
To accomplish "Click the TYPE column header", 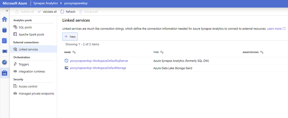I will tap(156, 52).
